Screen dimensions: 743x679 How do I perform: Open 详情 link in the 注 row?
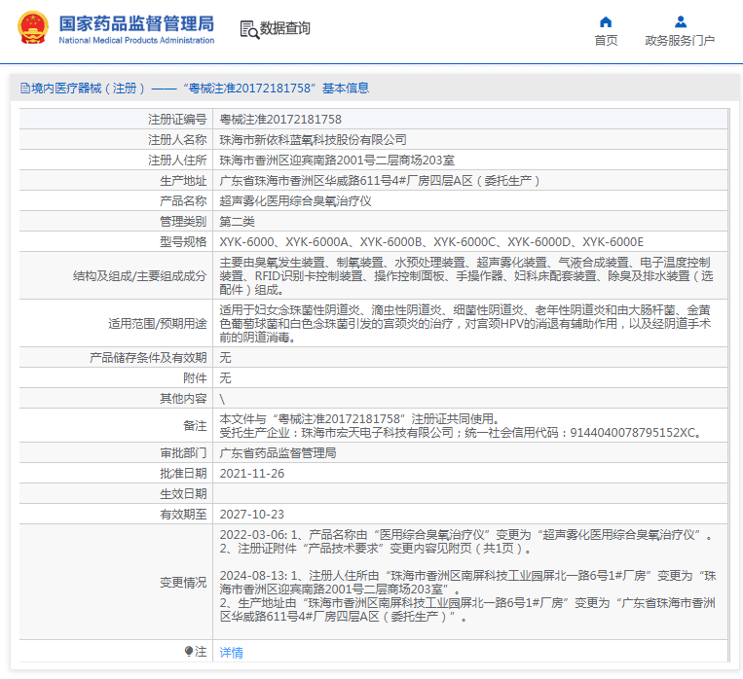pos(231,652)
